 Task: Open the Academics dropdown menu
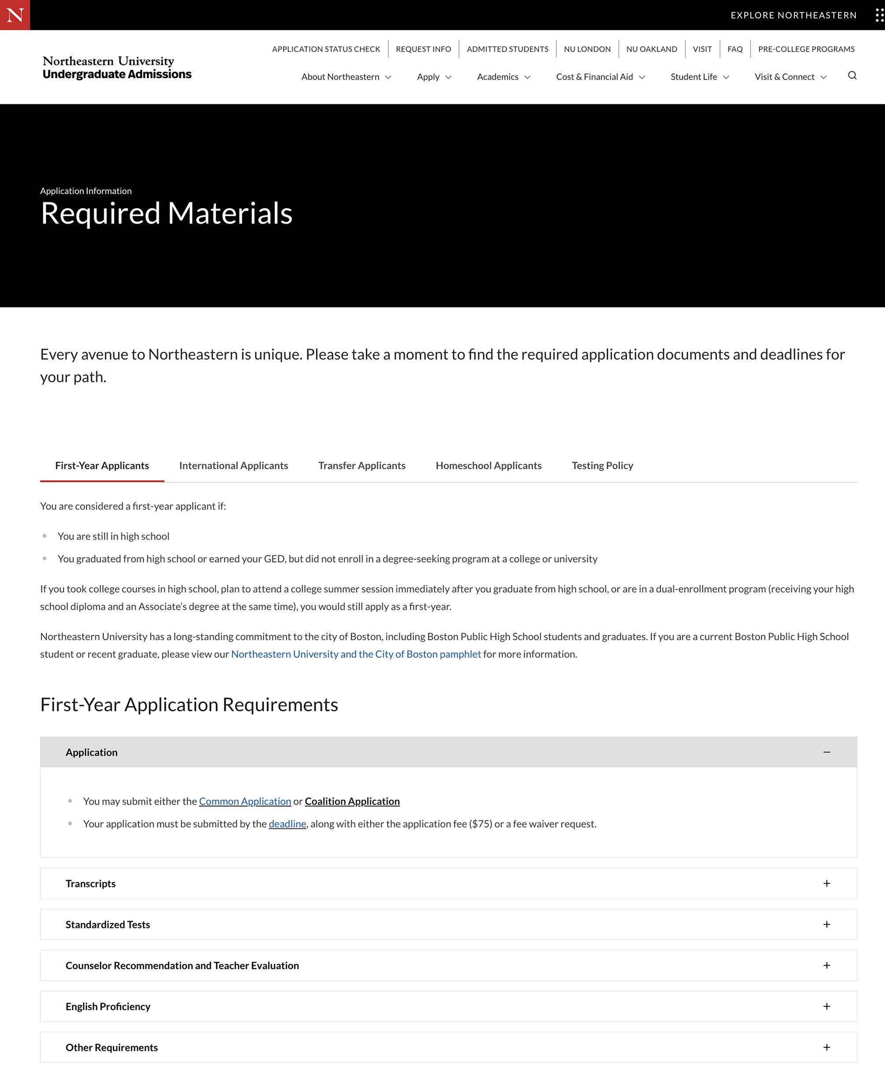[x=503, y=77]
